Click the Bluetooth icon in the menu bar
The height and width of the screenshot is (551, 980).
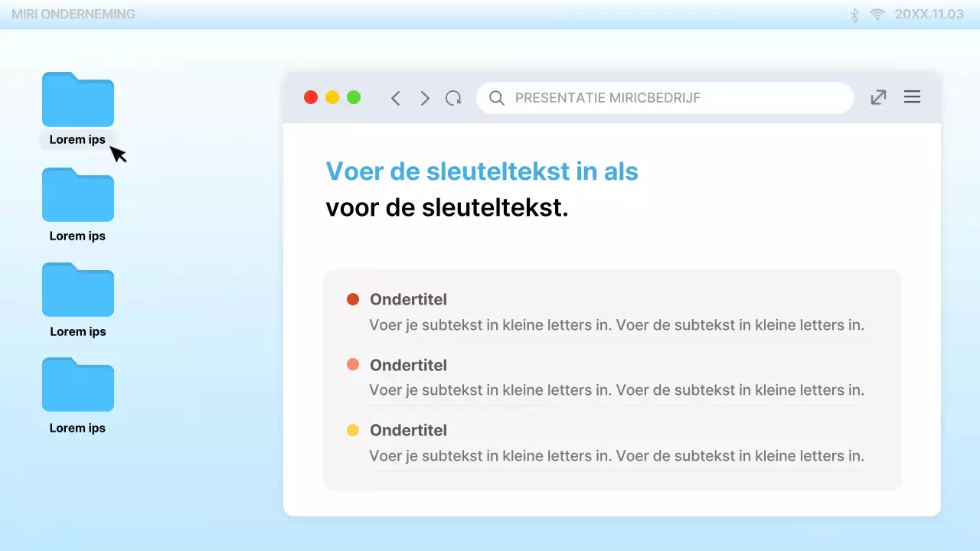tap(854, 14)
